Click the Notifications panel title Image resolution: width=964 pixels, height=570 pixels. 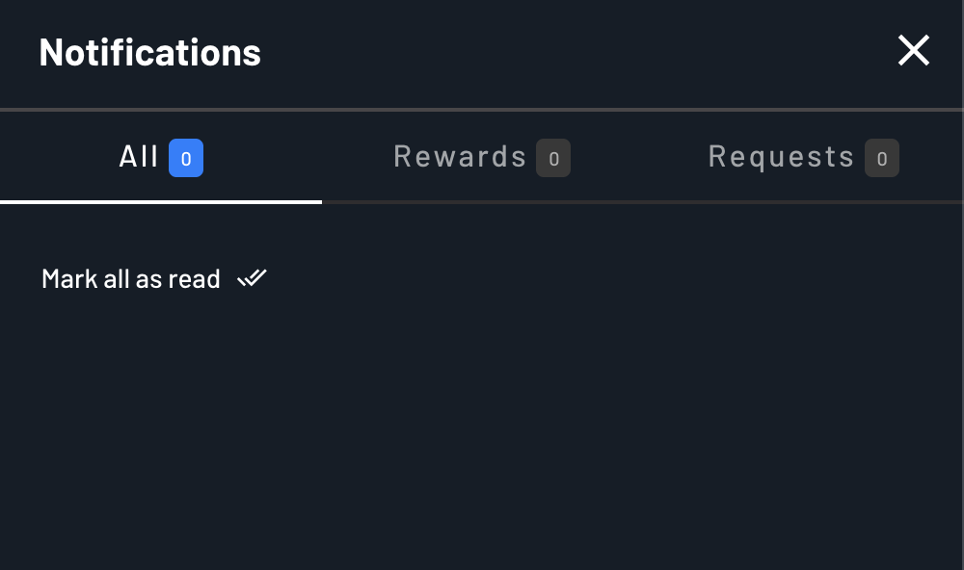pyautogui.click(x=149, y=53)
